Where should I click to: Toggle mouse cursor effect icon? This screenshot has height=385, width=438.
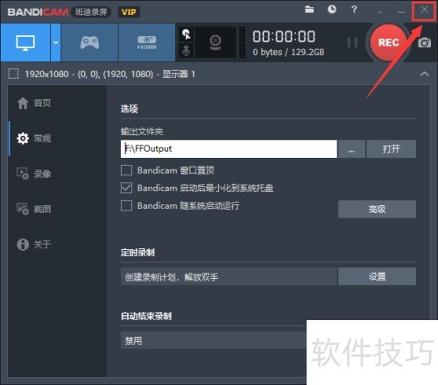pos(187,34)
